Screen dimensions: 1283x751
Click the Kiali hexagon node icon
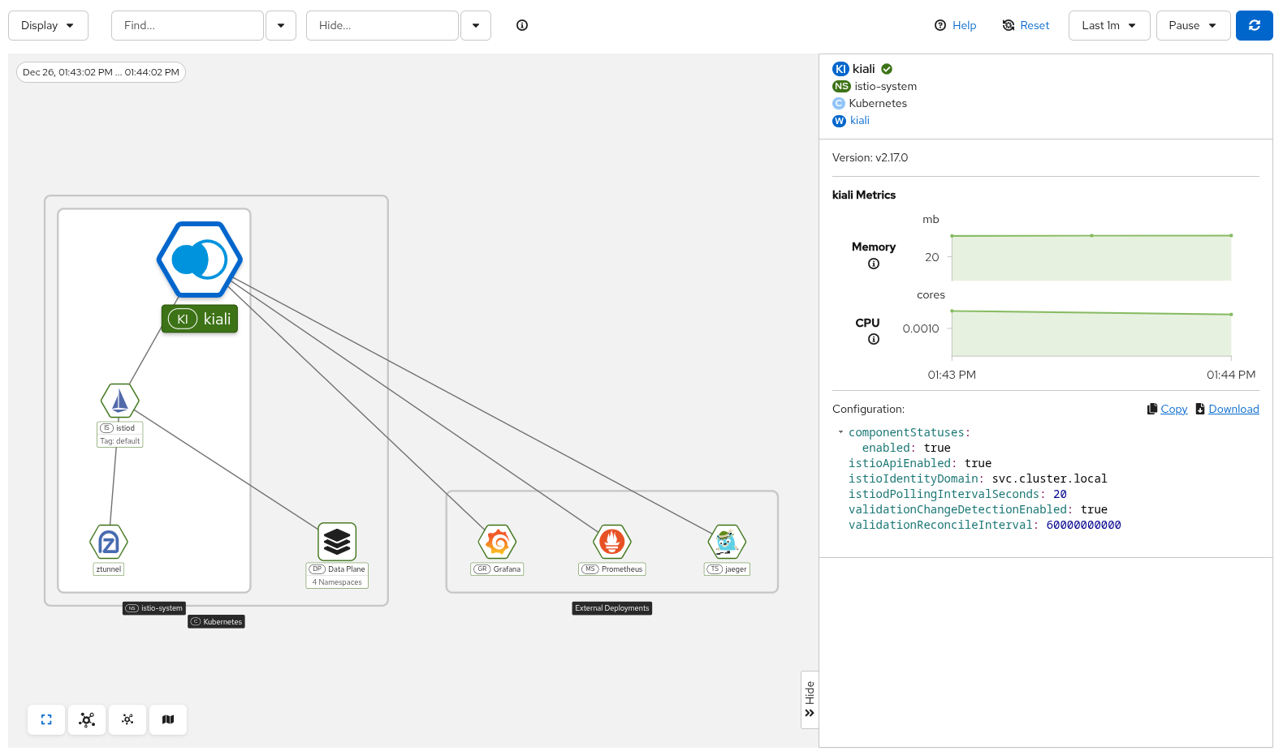pos(199,260)
